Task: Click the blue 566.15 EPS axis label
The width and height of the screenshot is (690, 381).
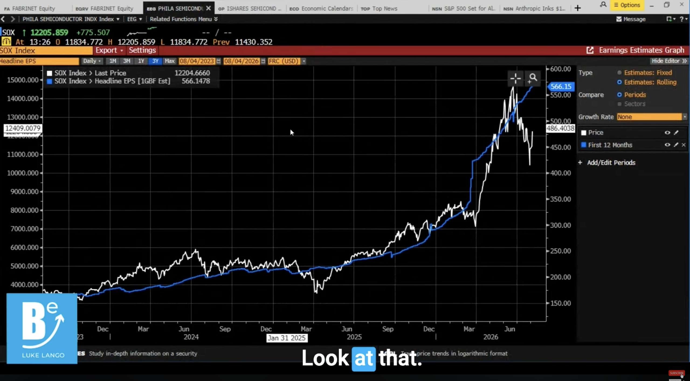Action: pyautogui.click(x=561, y=86)
